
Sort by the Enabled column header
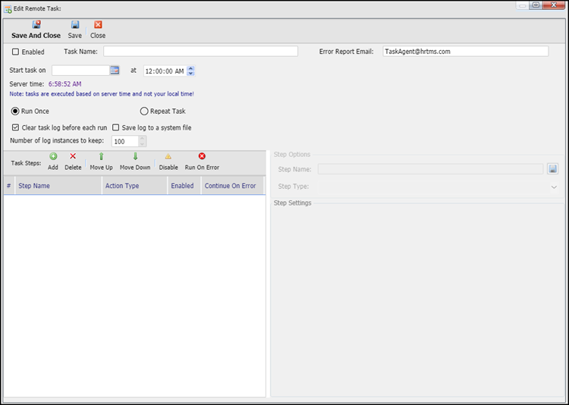pyautogui.click(x=184, y=186)
